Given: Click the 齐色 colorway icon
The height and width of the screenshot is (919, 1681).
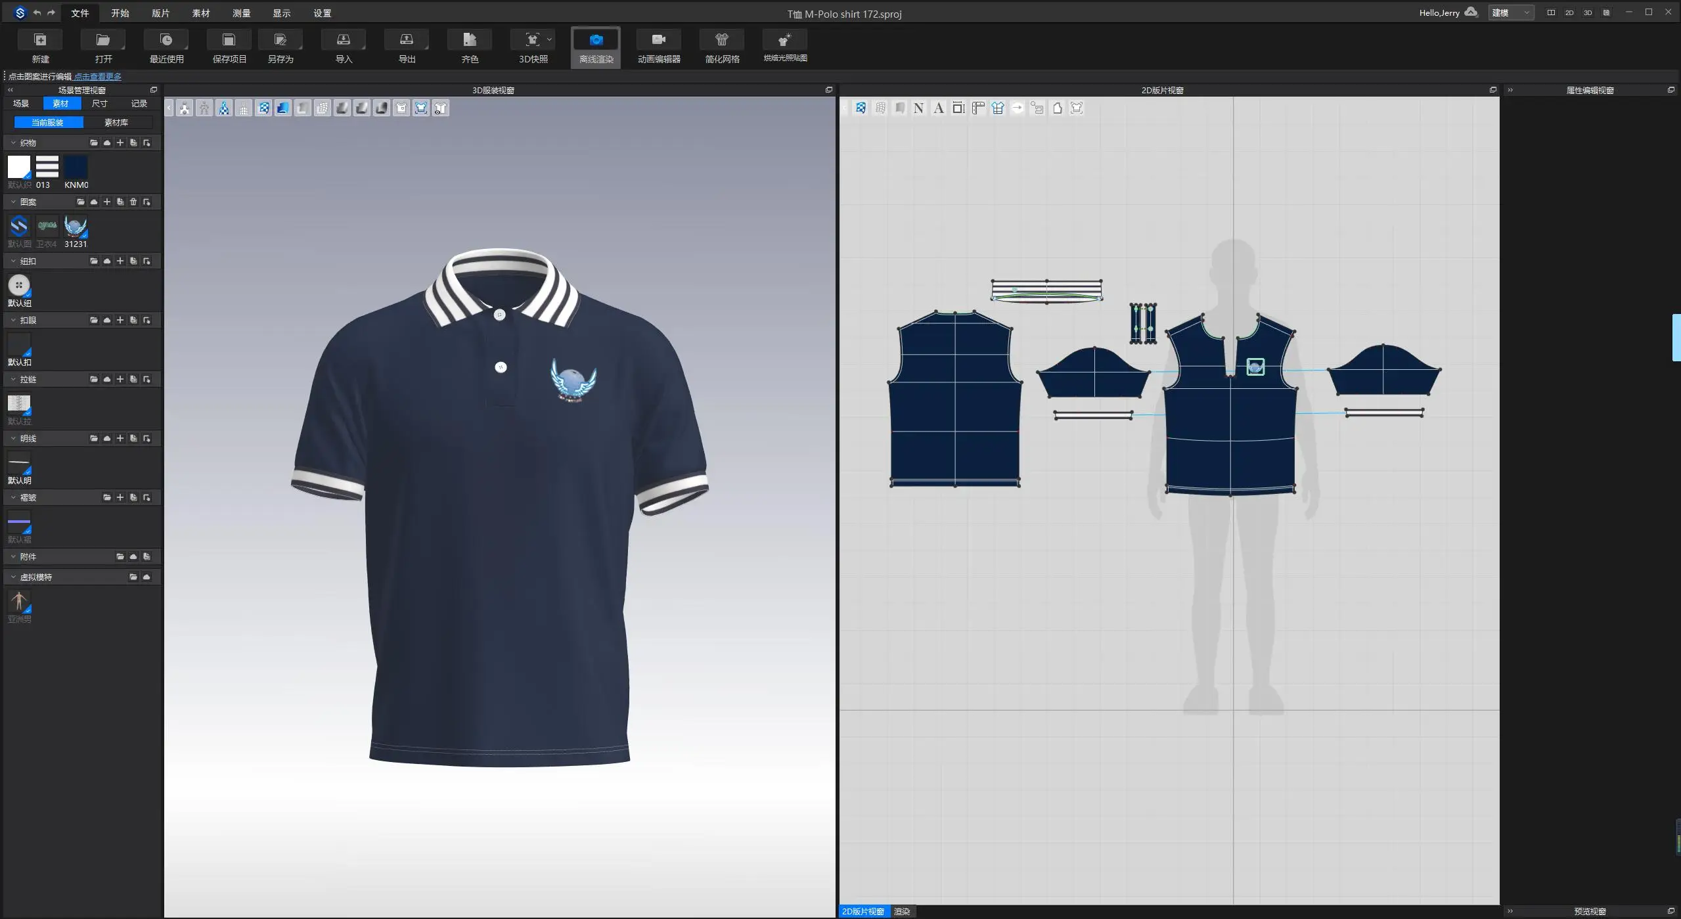Looking at the screenshot, I should click(469, 41).
